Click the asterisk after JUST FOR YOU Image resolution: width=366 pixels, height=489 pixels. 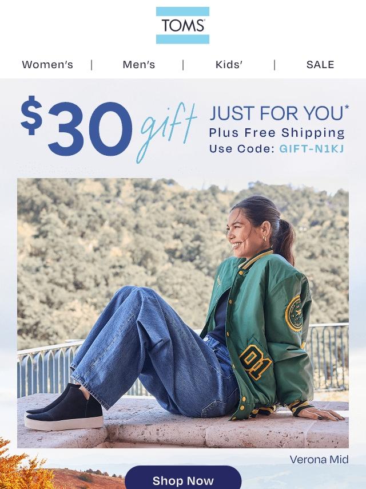click(347, 108)
